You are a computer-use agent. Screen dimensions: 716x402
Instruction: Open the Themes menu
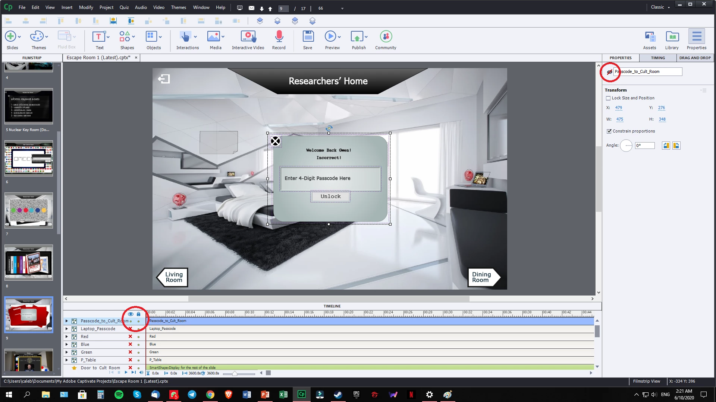pos(178,7)
